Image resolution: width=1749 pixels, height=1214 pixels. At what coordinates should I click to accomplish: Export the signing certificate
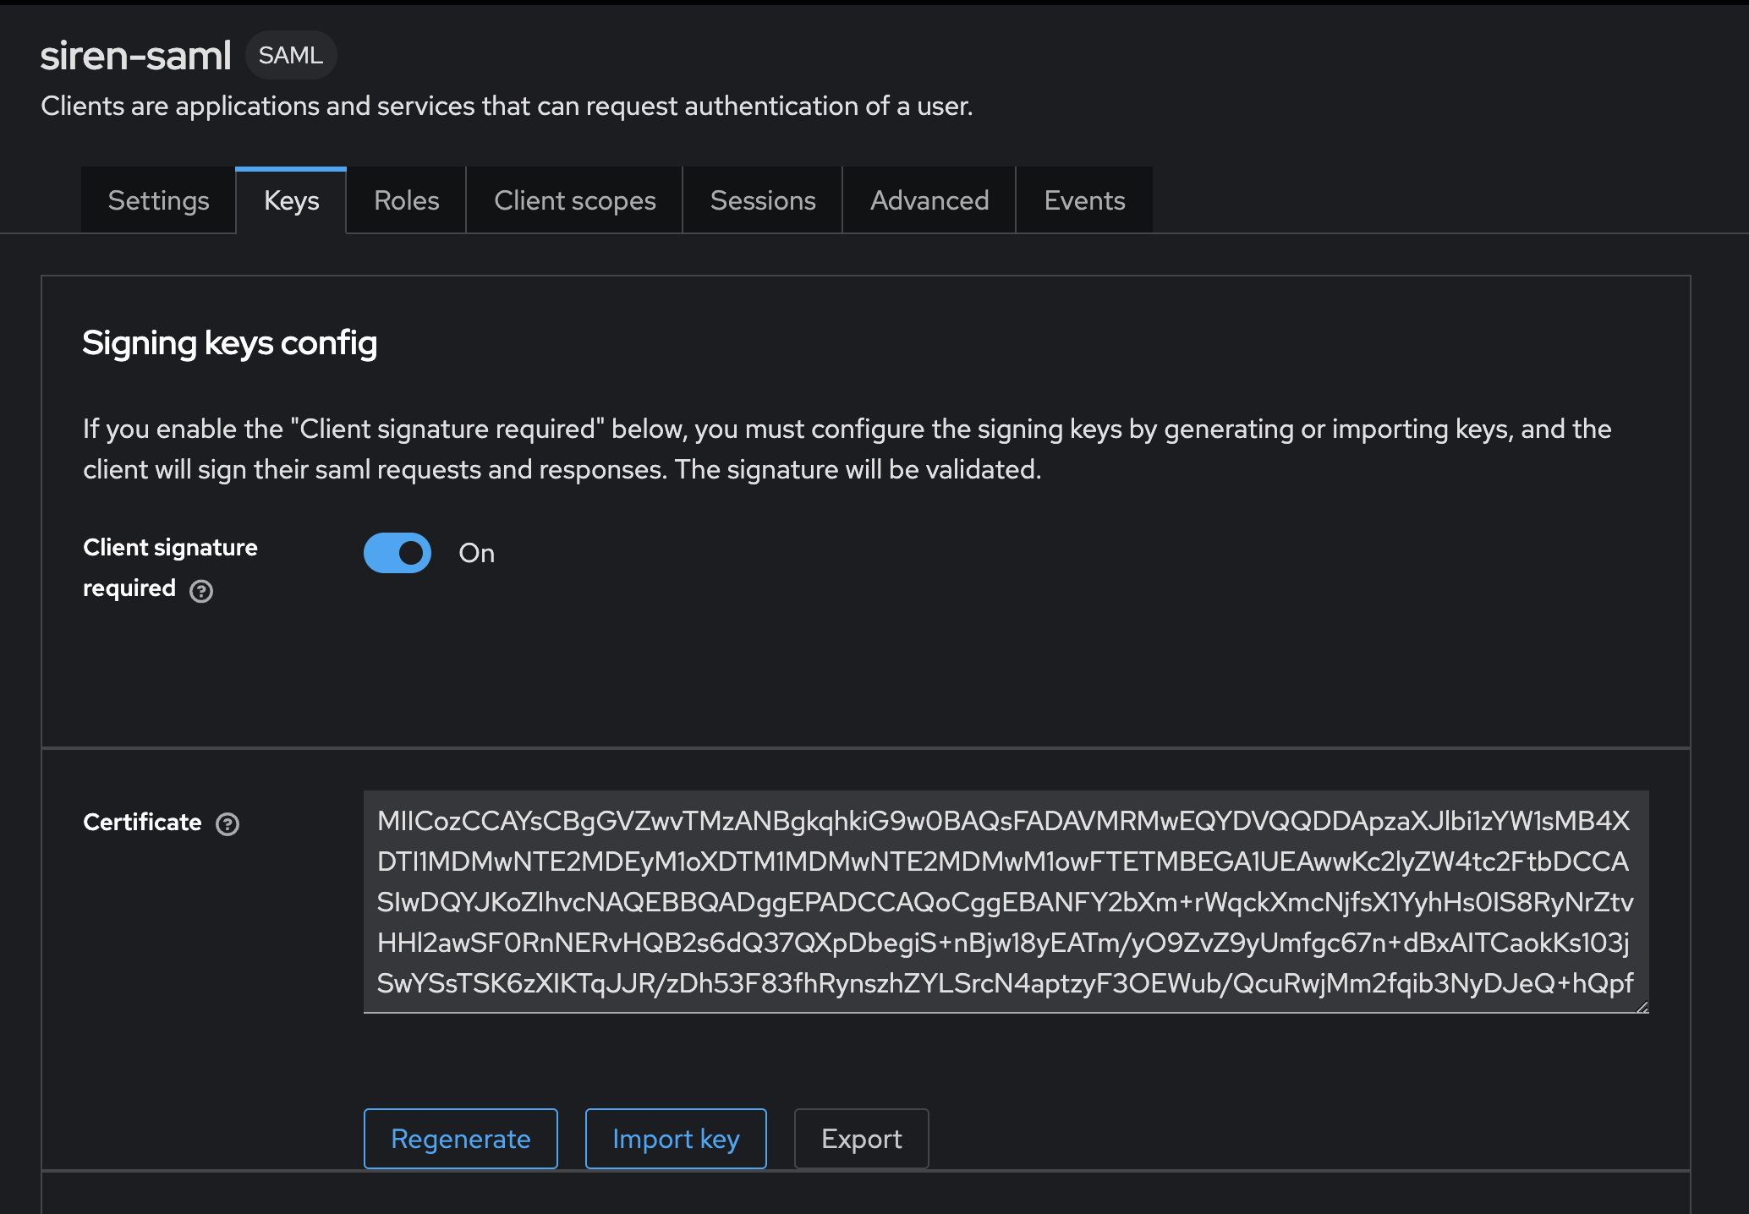tap(861, 1138)
